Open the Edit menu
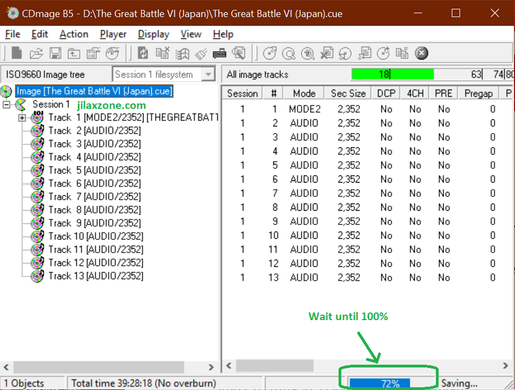The image size is (515, 390). [x=40, y=34]
